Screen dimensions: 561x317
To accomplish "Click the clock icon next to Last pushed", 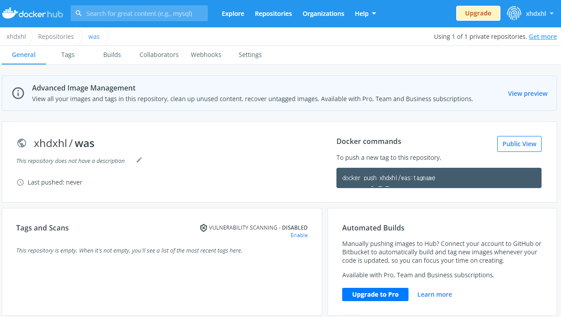I will point(20,182).
